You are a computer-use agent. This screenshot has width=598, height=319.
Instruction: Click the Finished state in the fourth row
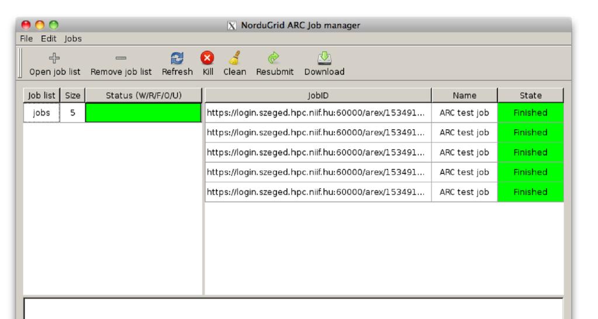pyautogui.click(x=531, y=172)
